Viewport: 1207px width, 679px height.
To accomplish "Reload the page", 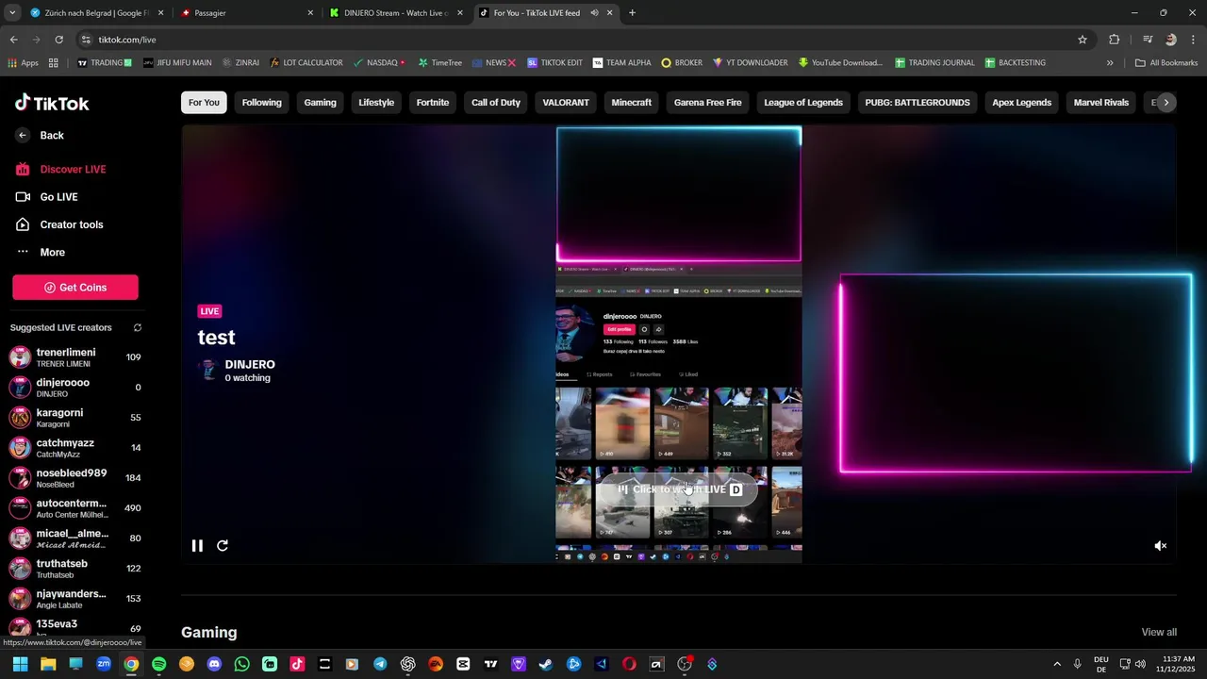I will tap(58, 40).
